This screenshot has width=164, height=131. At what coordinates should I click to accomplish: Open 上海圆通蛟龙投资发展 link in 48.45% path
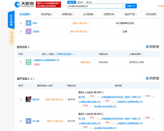120,97
